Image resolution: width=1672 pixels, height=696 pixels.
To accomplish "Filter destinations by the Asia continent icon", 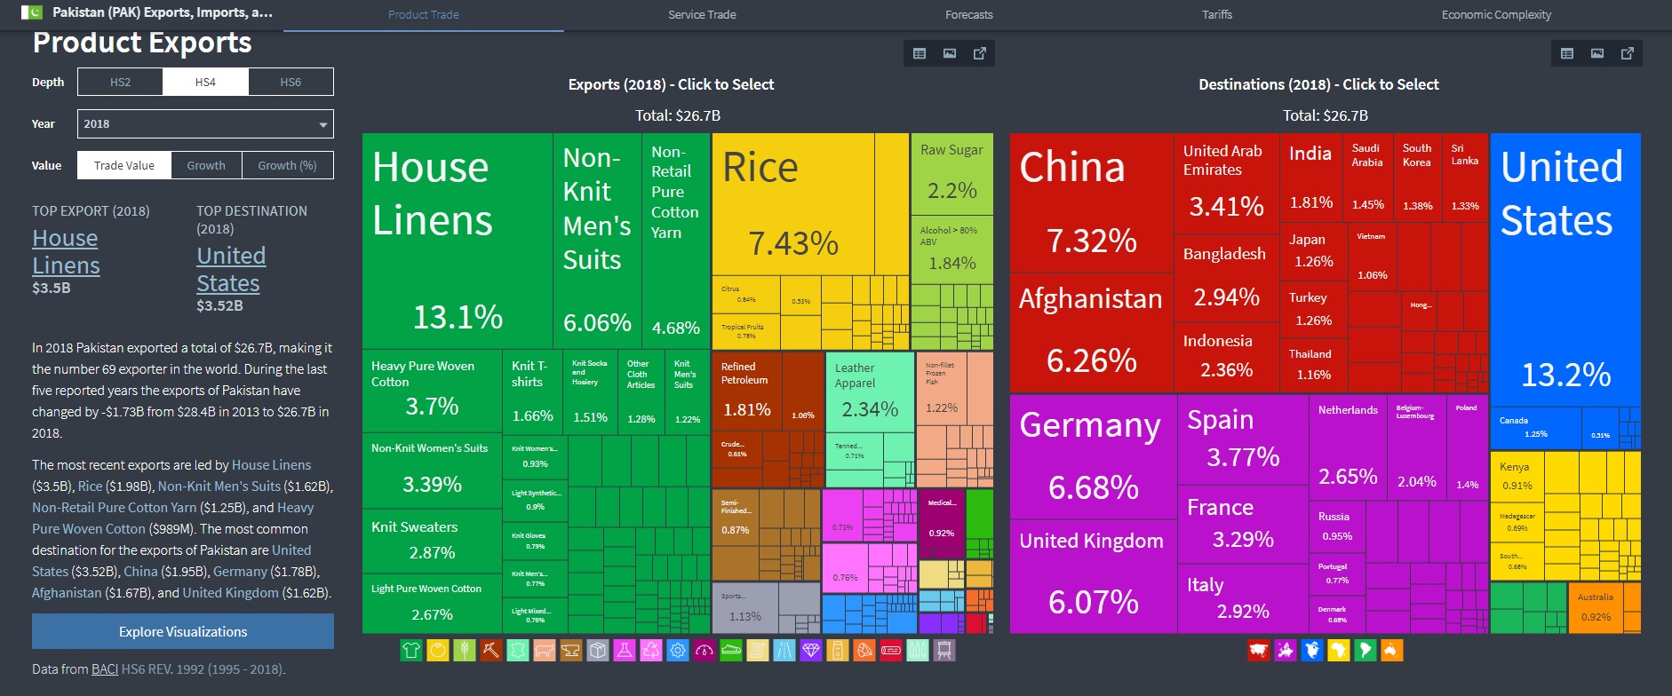I will 1259,651.
